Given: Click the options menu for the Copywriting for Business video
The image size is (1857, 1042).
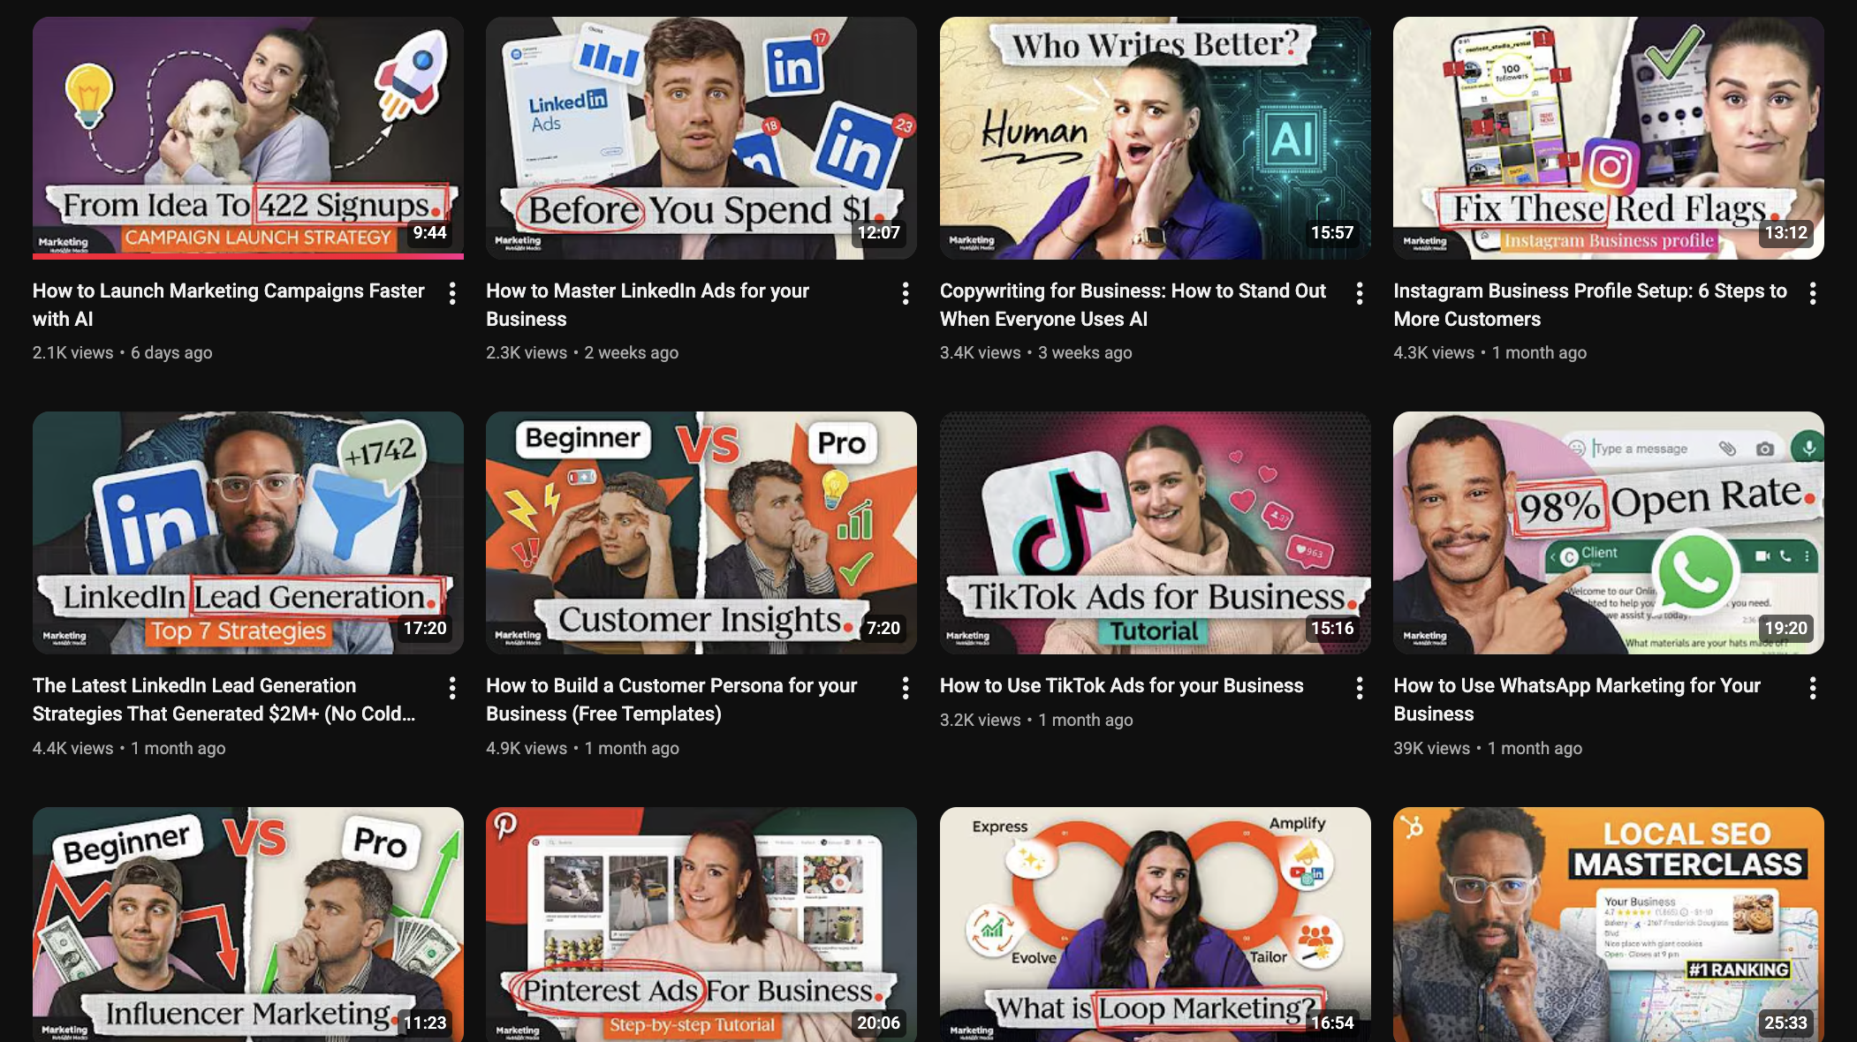Looking at the screenshot, I should pyautogui.click(x=1359, y=293).
